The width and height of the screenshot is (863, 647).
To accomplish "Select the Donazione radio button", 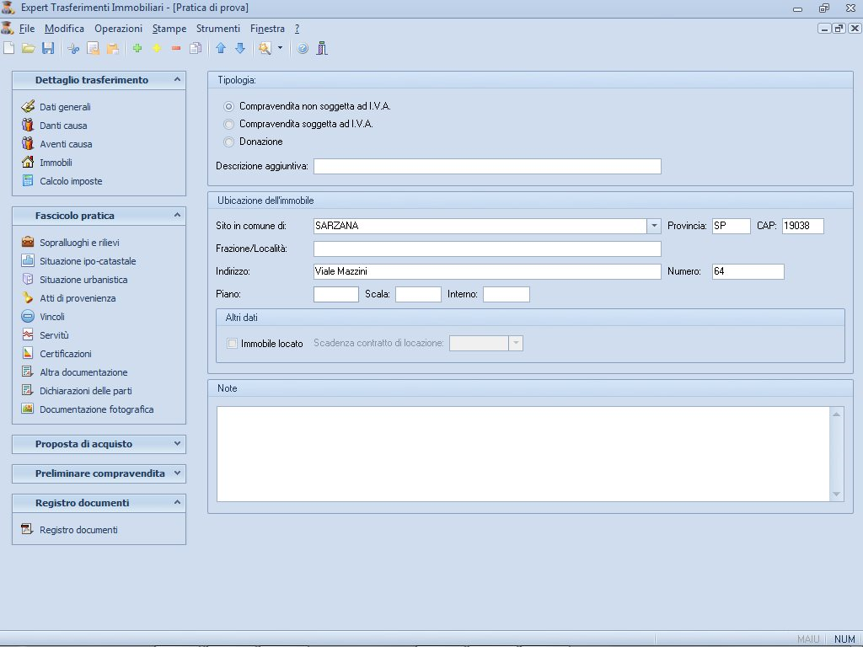I will tap(228, 142).
